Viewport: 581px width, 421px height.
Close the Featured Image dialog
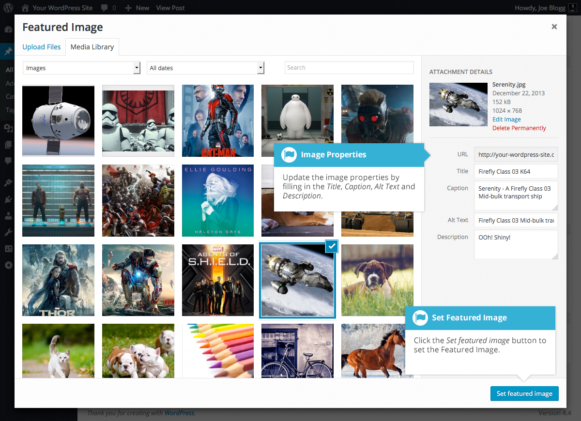[x=554, y=27]
